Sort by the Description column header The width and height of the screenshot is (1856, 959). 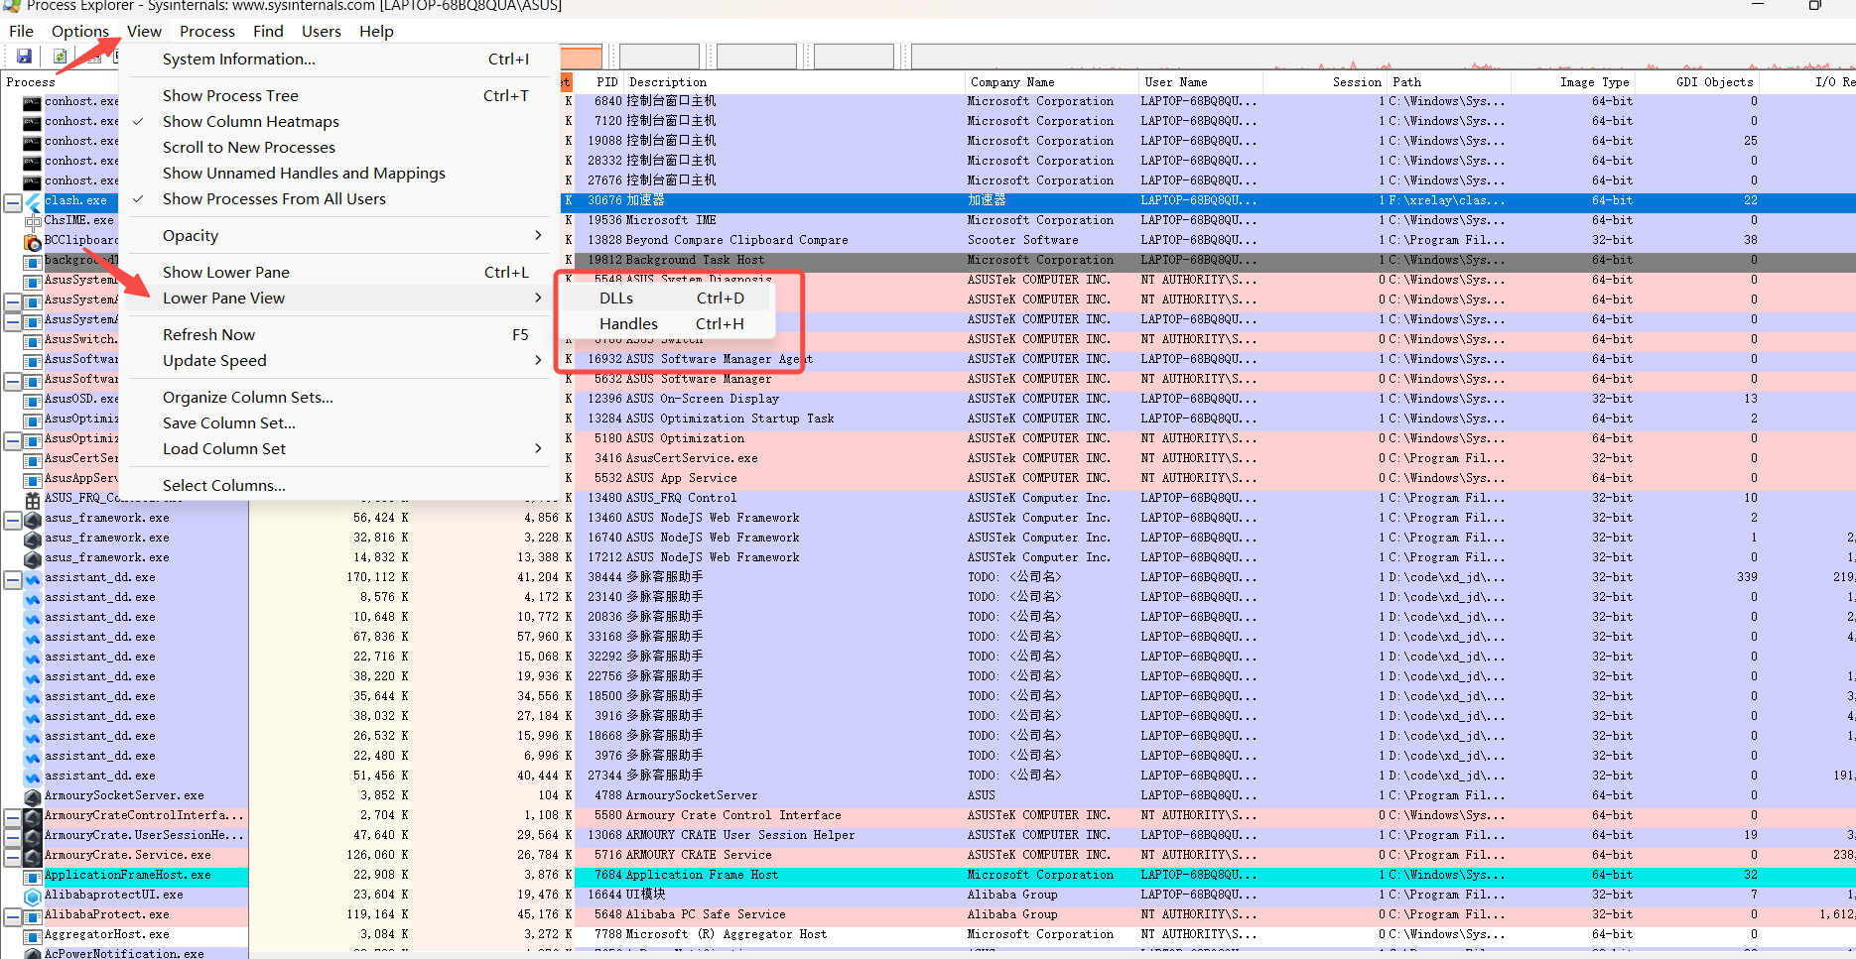[x=794, y=82]
